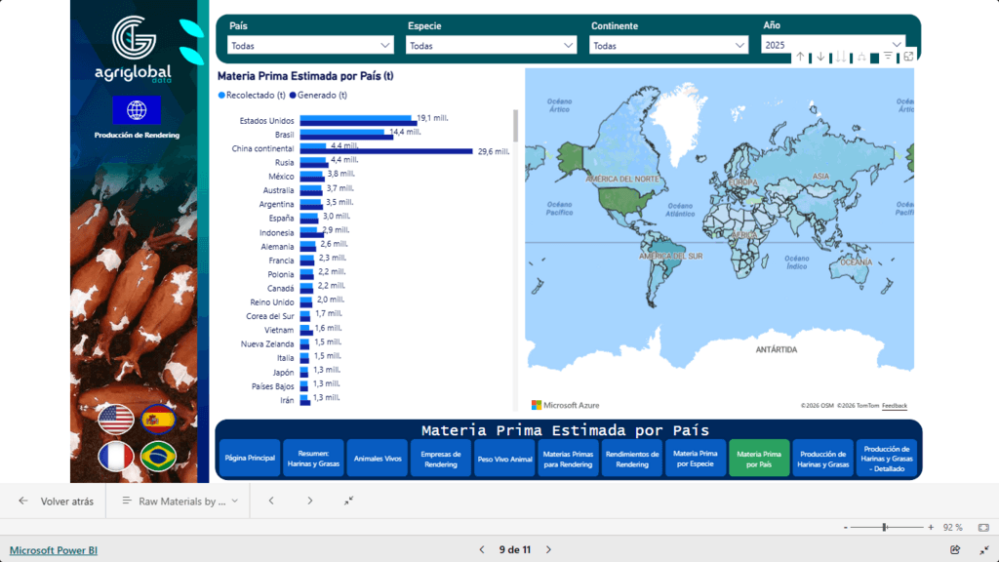
Task: Click Generado (t) legend marker
Action: [293, 96]
